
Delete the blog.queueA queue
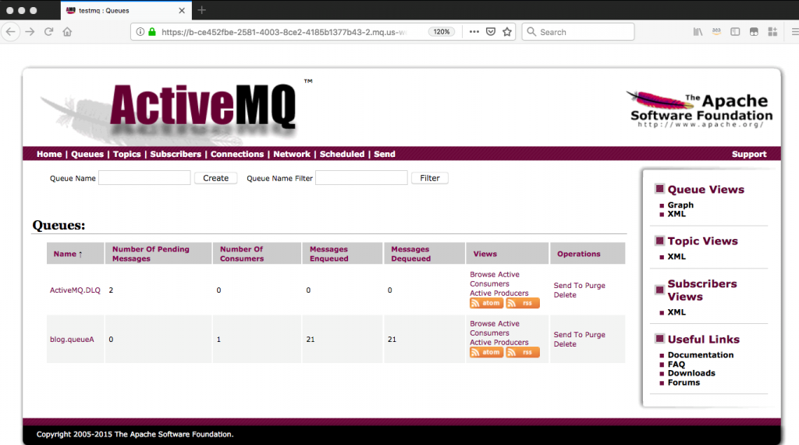tap(565, 344)
